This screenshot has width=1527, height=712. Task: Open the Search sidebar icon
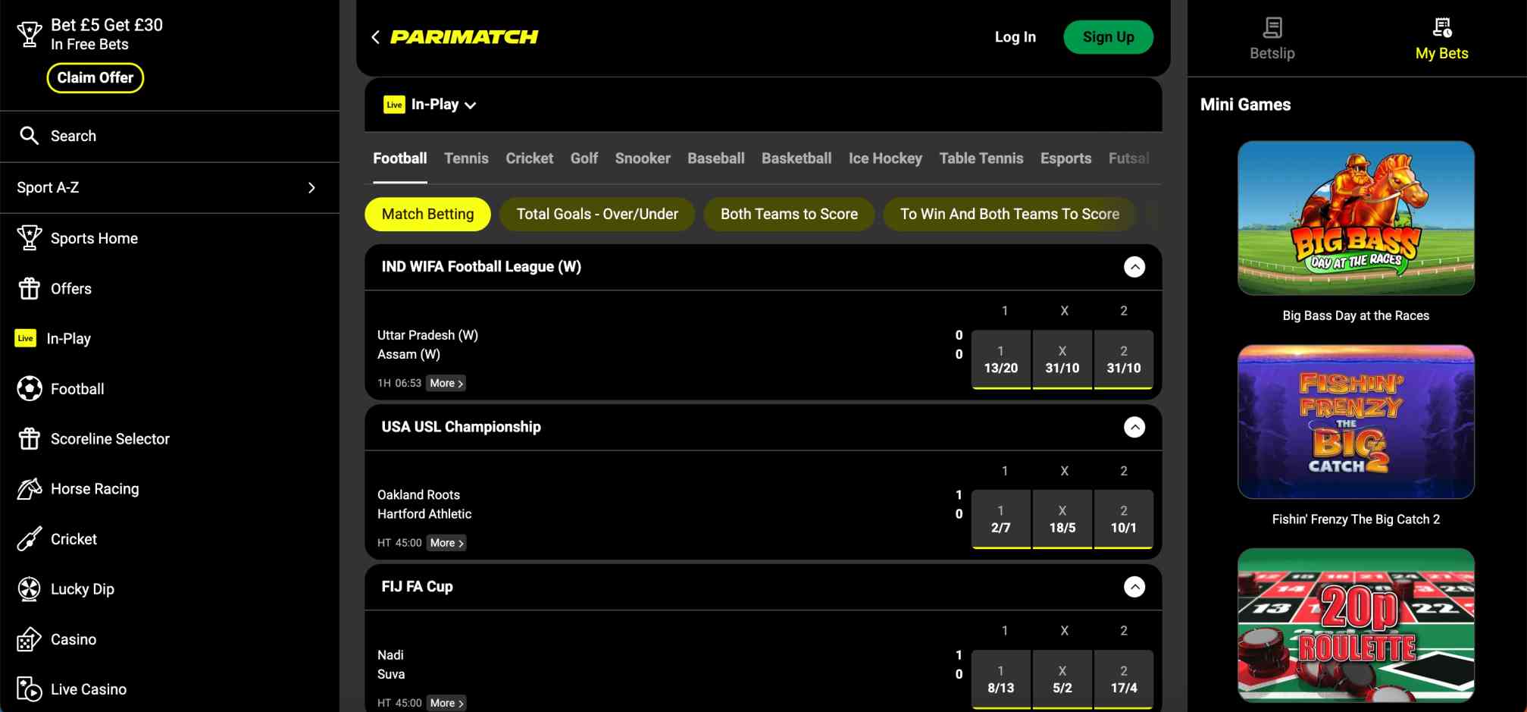[30, 136]
